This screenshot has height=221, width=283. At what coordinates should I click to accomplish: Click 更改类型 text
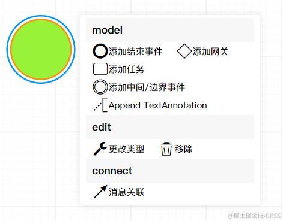click(x=126, y=149)
